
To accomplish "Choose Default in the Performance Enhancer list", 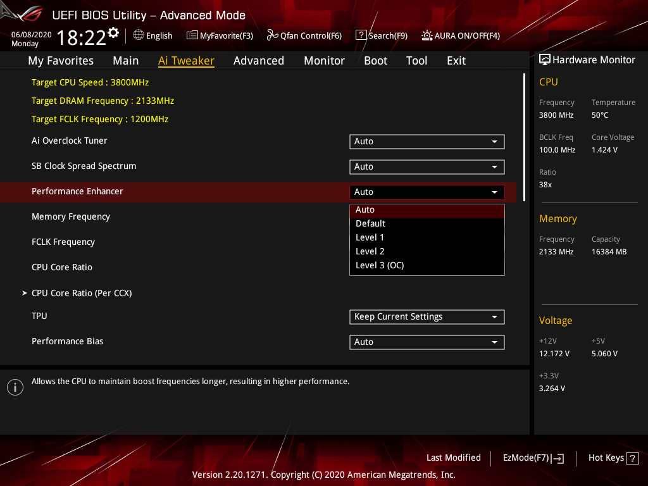I will click(x=427, y=223).
